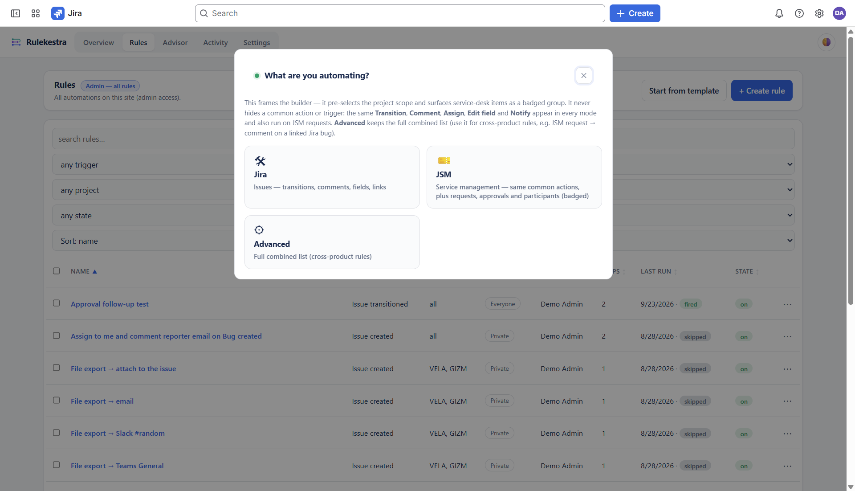The image size is (855, 491).
Task: Switch to the Rules tab
Action: tap(138, 42)
